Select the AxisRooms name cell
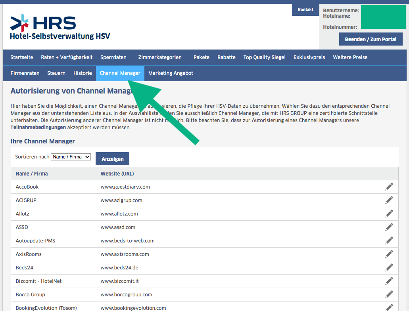The image size is (409, 311). click(29, 254)
